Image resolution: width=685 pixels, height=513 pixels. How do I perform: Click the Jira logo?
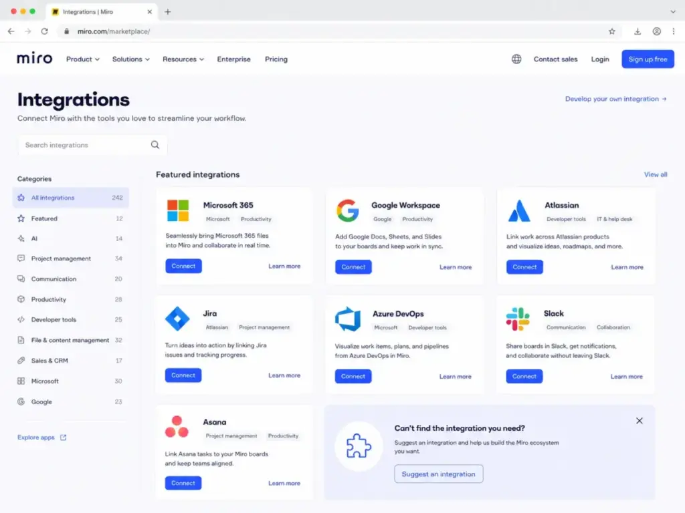(x=177, y=319)
